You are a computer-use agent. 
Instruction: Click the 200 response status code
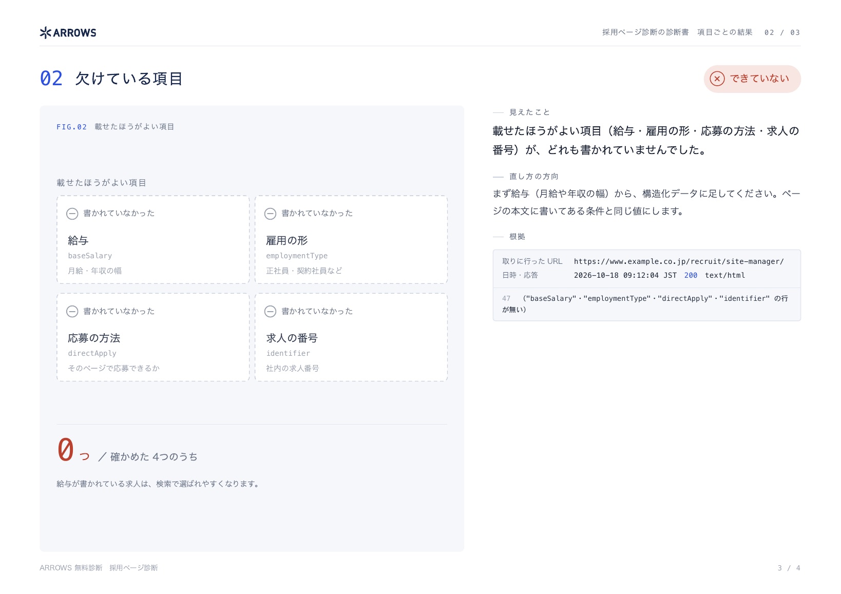click(691, 275)
